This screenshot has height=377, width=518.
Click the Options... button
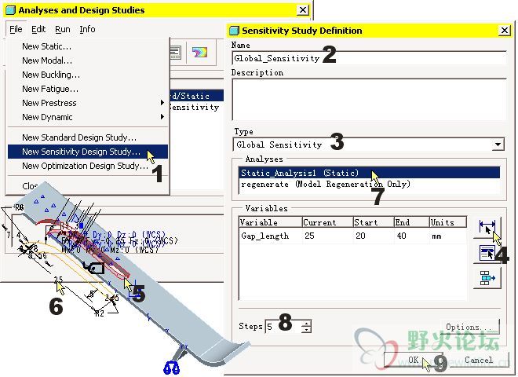point(470,327)
